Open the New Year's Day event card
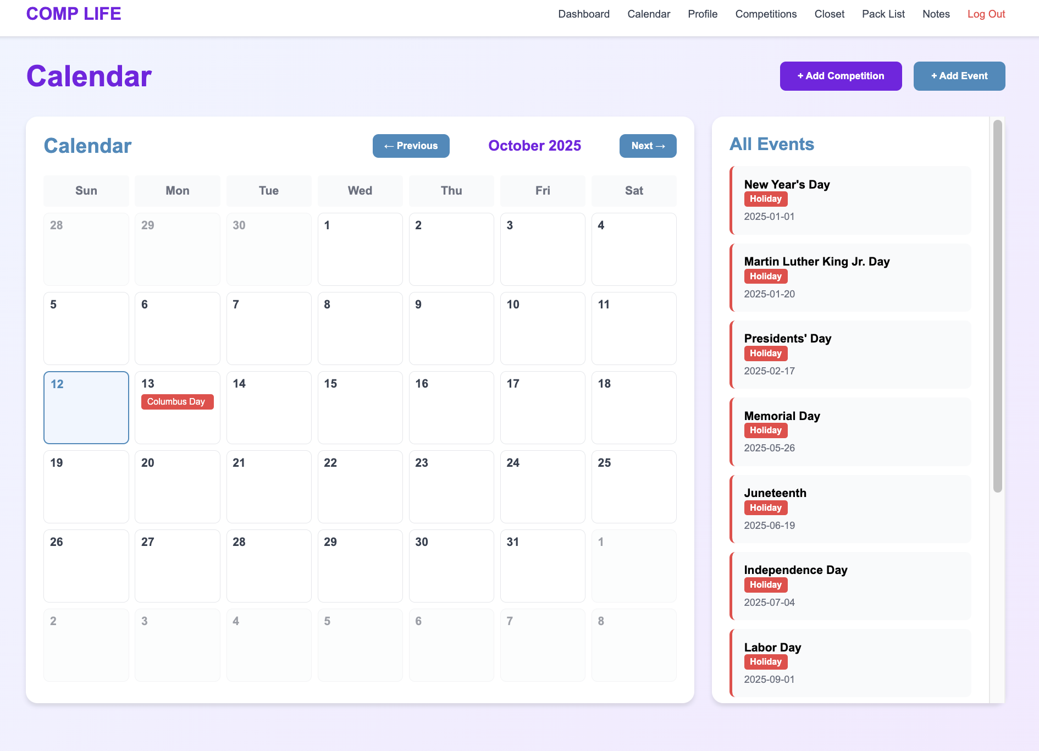 tap(850, 200)
